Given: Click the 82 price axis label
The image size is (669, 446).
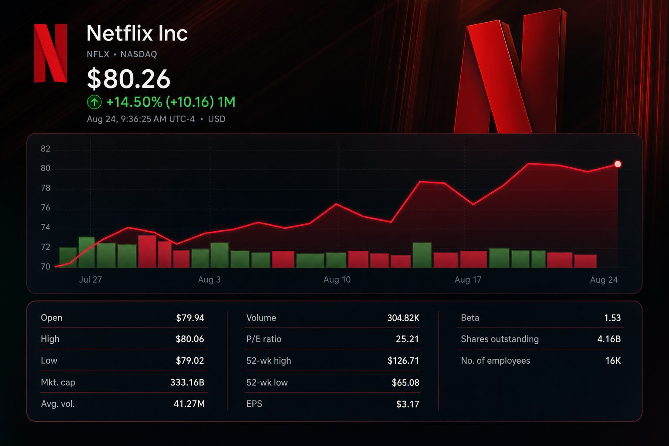Looking at the screenshot, I should tap(45, 149).
